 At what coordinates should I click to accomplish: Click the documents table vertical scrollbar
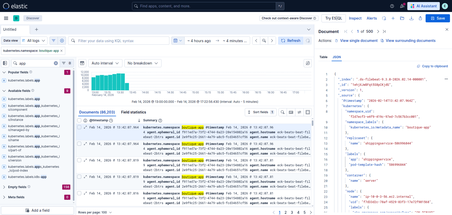[313, 123]
